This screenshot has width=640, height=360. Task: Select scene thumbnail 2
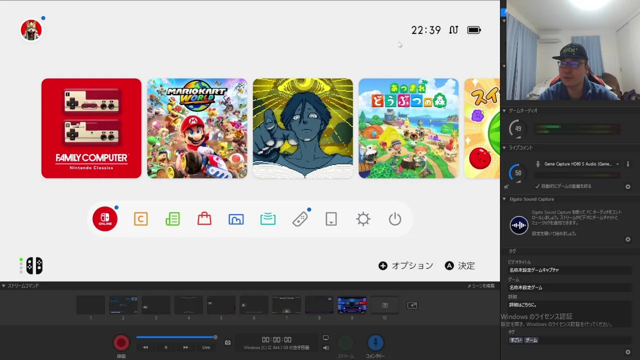click(123, 304)
